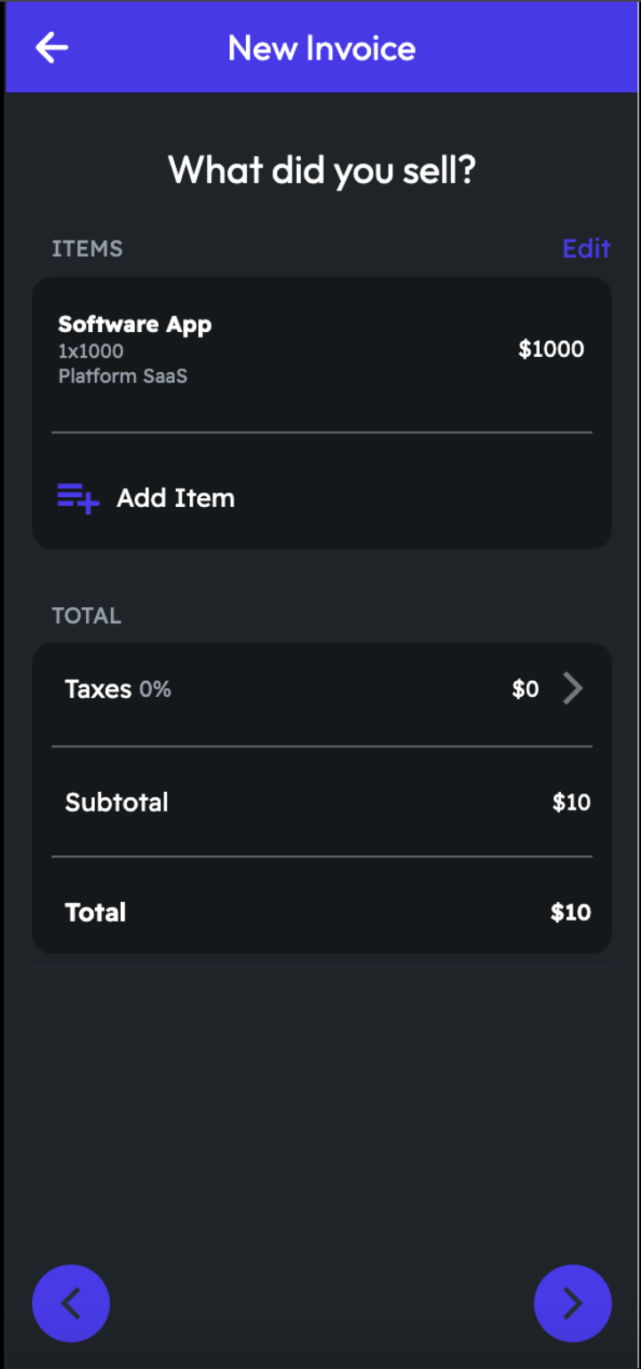Viewport: 641px width, 1369px height.
Task: Select the Platform SaaS description text
Action: point(123,376)
